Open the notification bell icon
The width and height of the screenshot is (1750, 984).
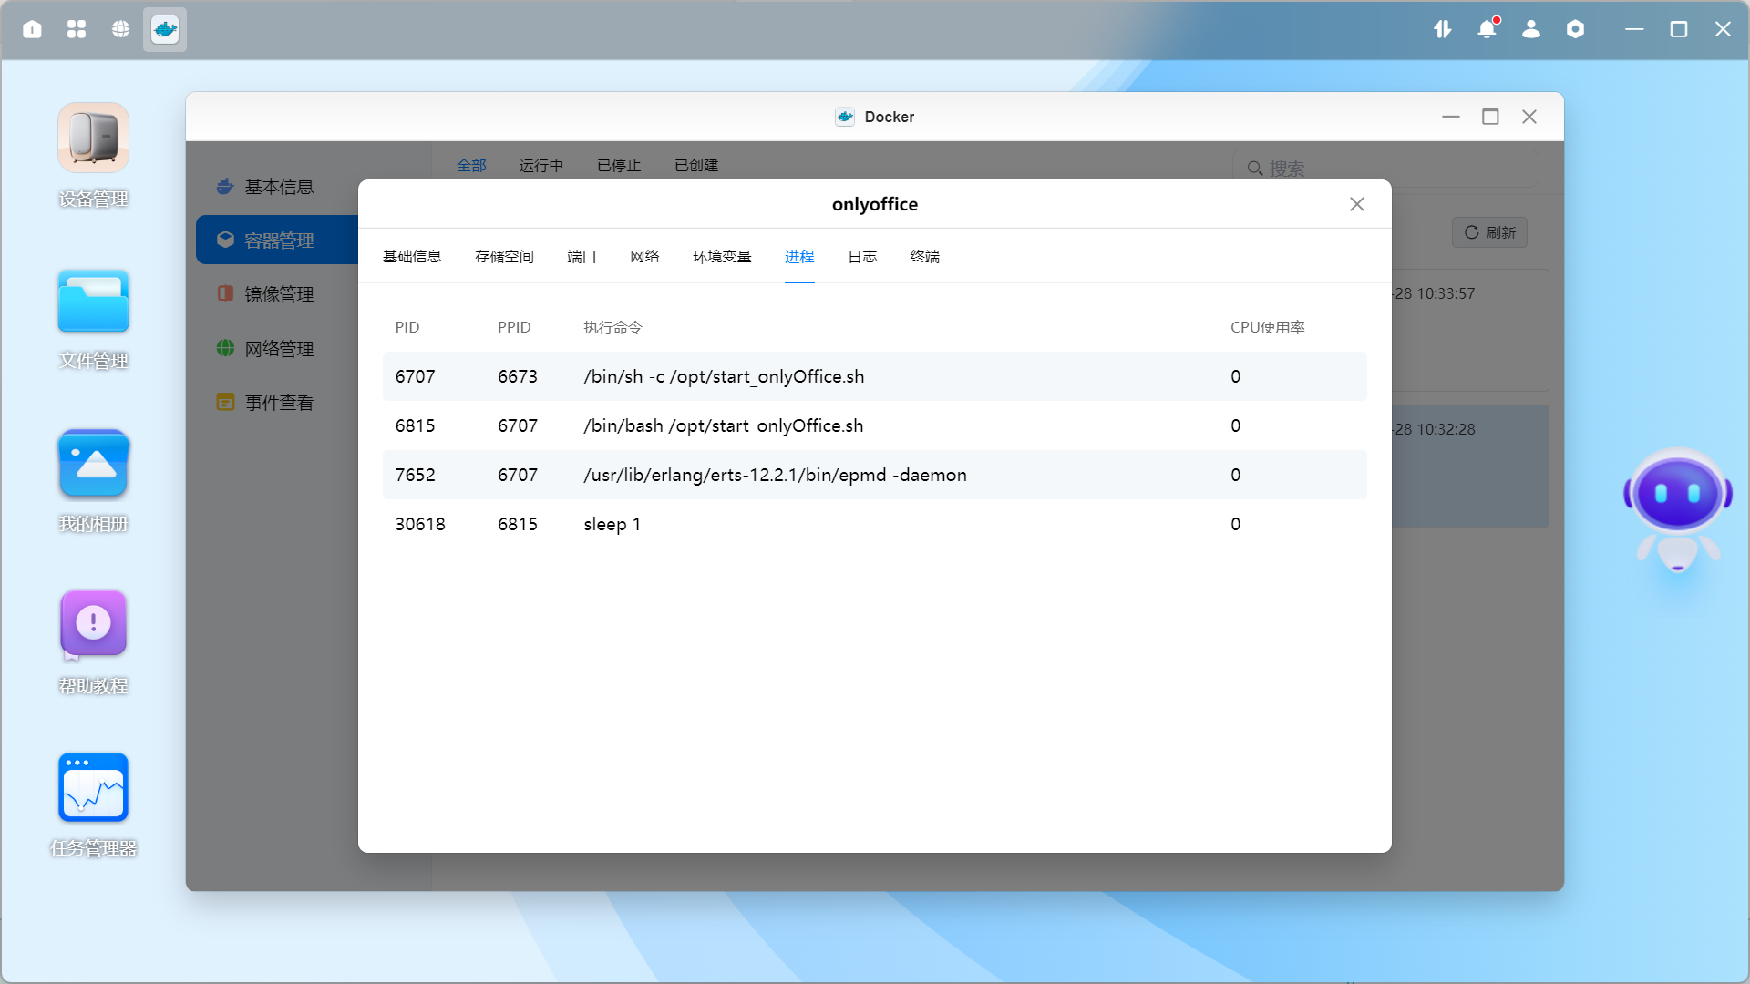point(1487,29)
